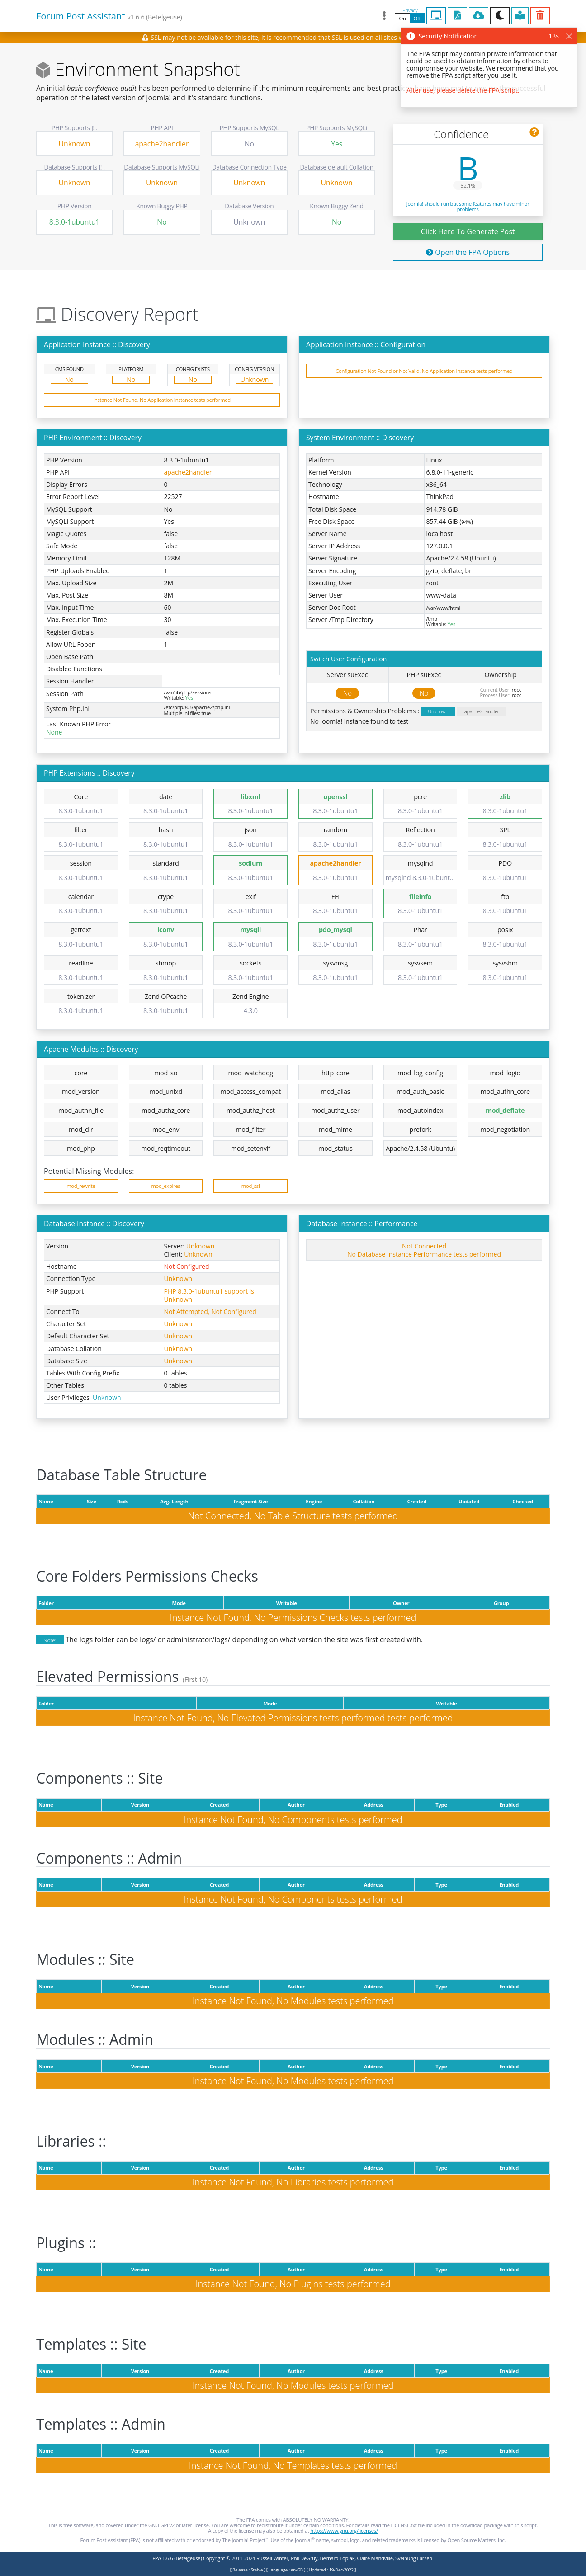This screenshot has height=2576, width=586.
Task: Switch Privacy toggle to On
Action: 402,18
